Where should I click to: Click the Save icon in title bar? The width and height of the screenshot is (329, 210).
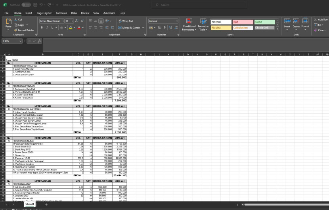pyautogui.click(x=36, y=5)
